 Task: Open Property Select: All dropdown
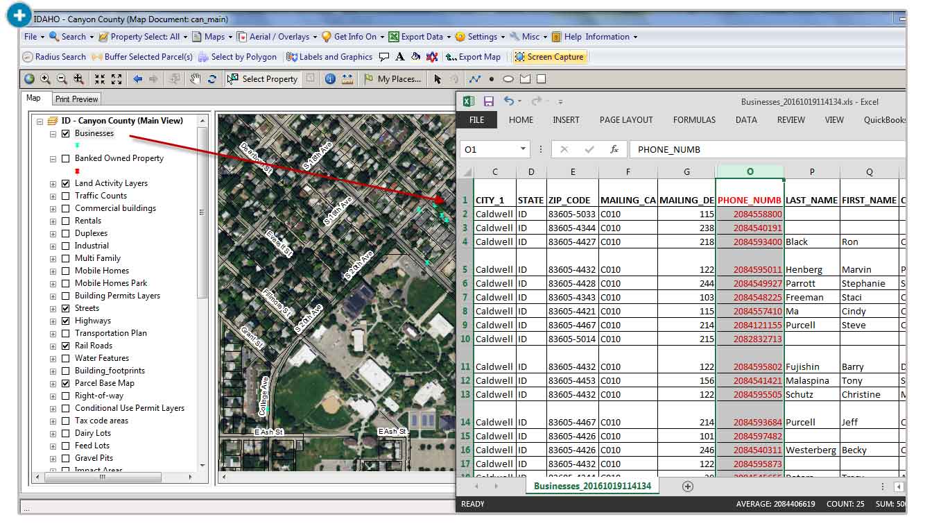click(142, 37)
